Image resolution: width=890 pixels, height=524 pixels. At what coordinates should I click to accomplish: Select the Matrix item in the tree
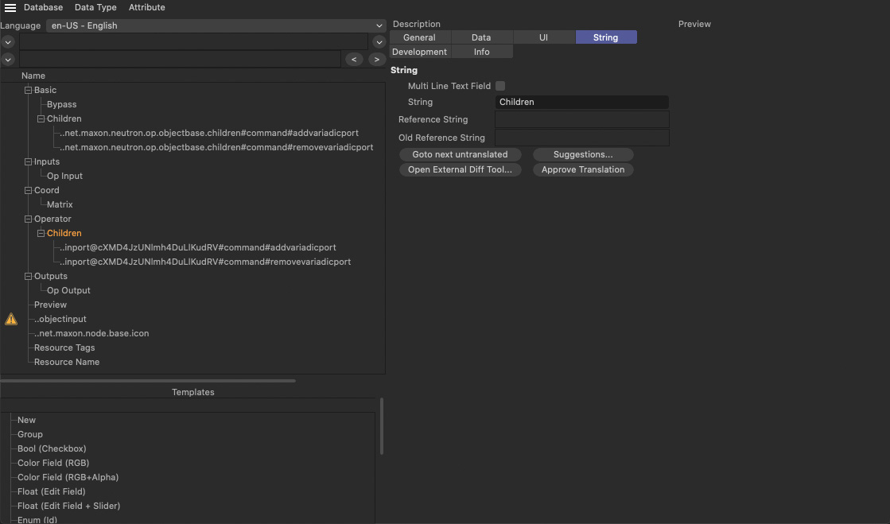pos(60,204)
